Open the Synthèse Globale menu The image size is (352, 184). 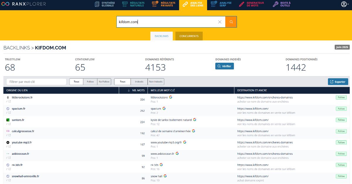(x=105, y=4)
